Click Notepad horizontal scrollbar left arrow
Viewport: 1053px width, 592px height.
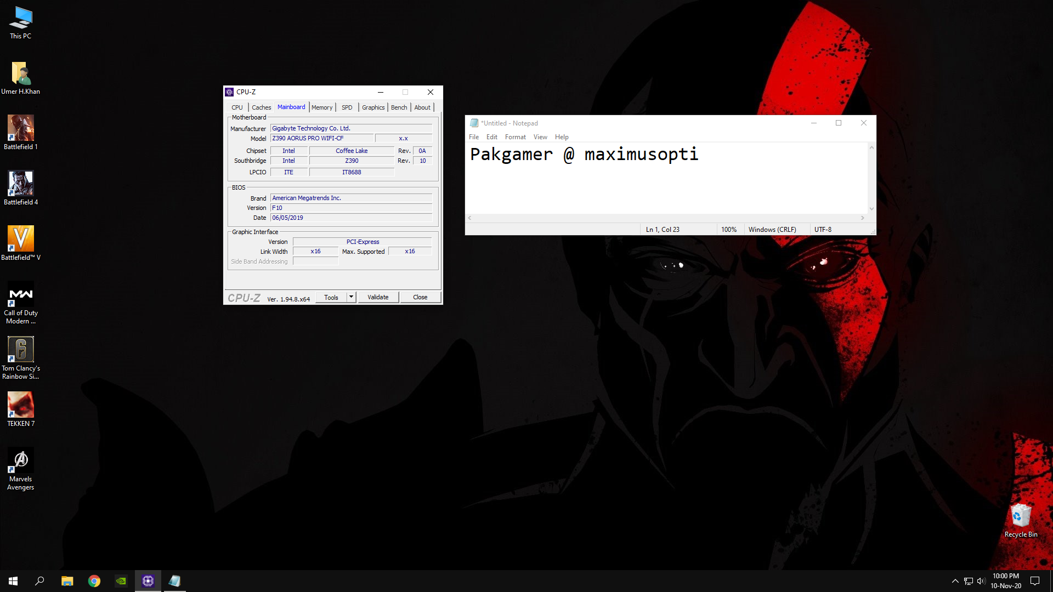(x=470, y=218)
